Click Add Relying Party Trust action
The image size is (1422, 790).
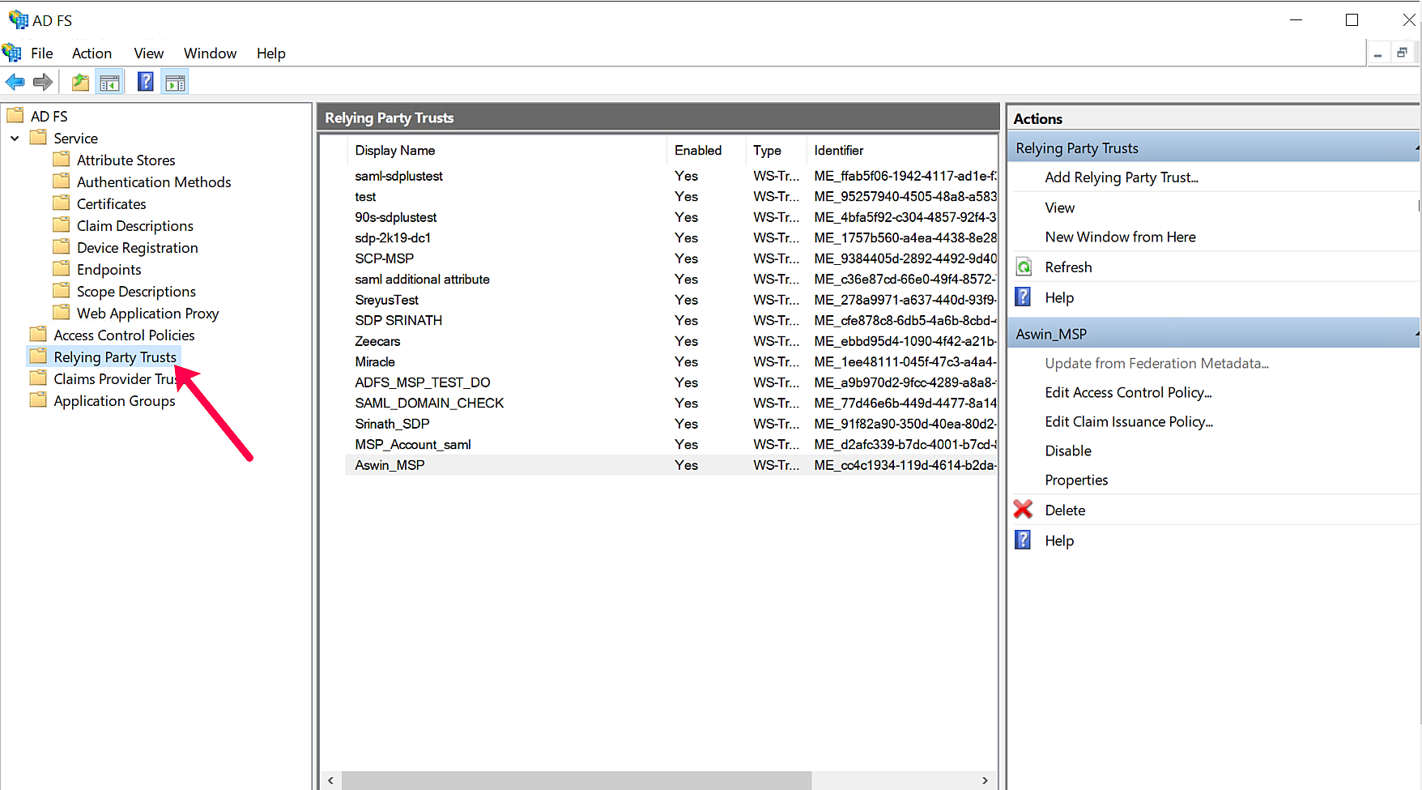coord(1121,177)
